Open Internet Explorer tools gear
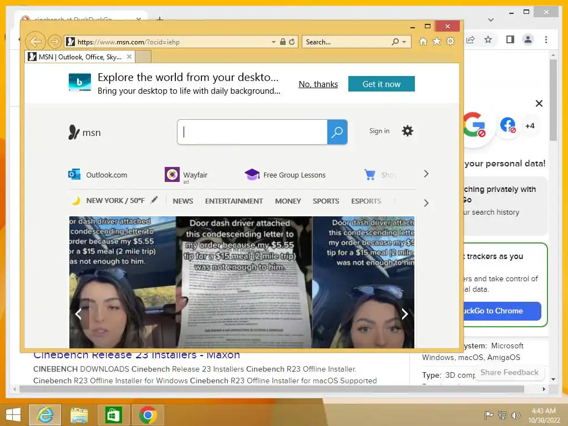Viewport: 568px width, 426px height. pyautogui.click(x=450, y=41)
